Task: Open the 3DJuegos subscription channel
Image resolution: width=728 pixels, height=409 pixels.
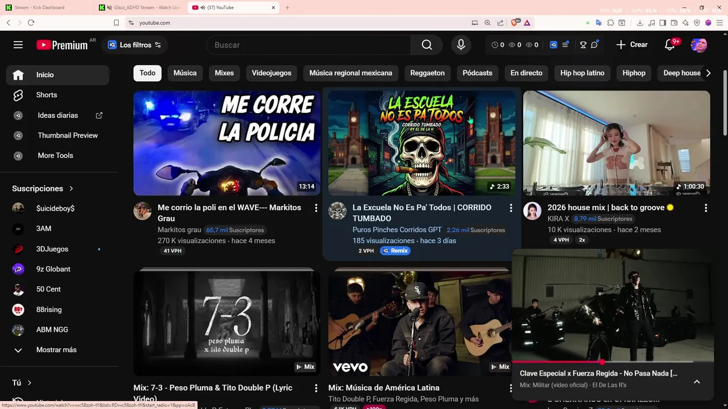Action: tap(57, 249)
